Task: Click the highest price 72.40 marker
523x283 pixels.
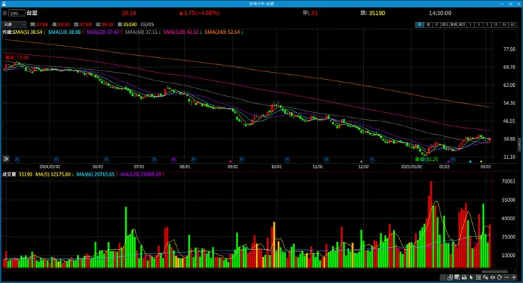Action: (17, 58)
